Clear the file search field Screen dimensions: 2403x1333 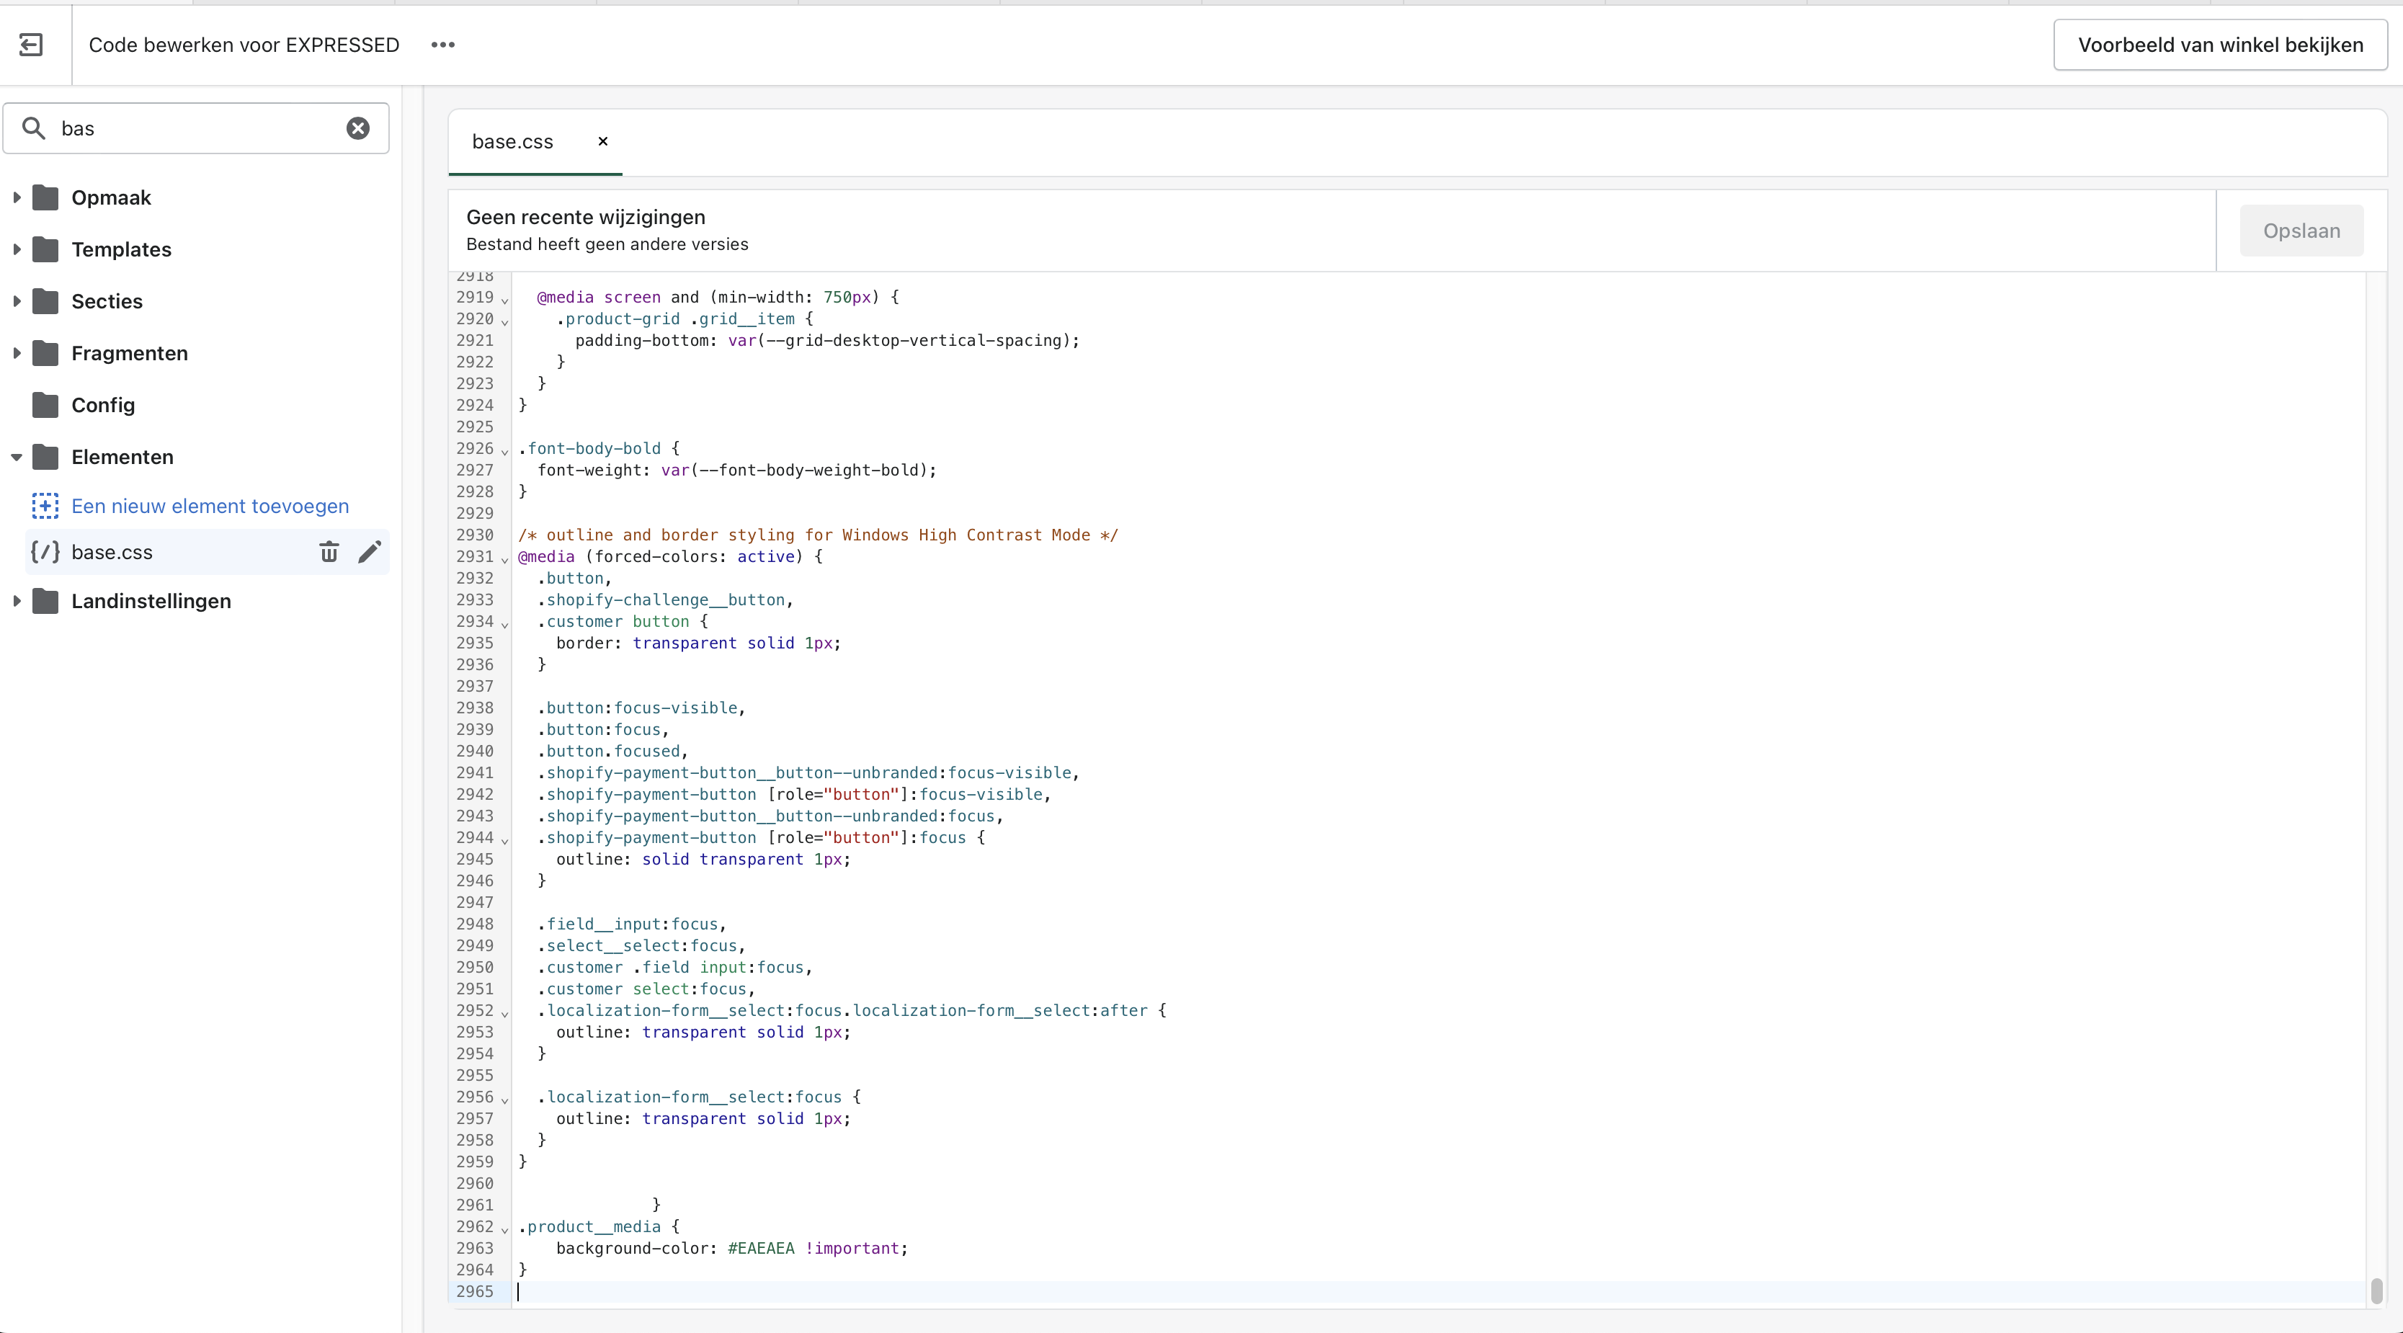tap(358, 129)
